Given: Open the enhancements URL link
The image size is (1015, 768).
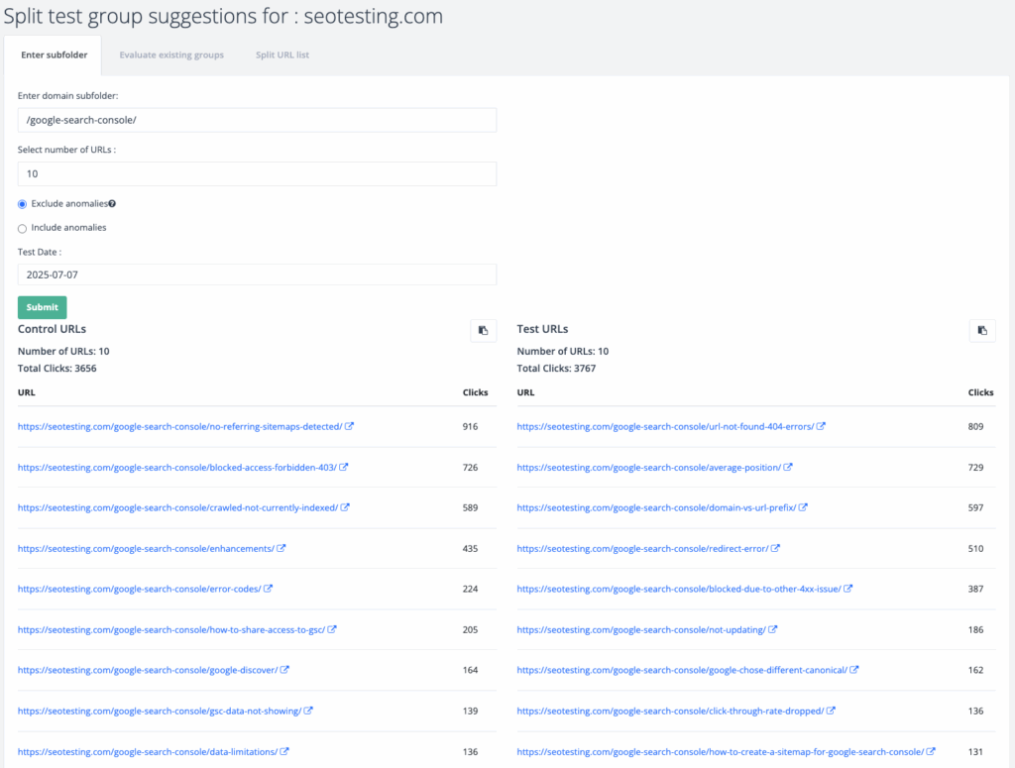Looking at the screenshot, I should tap(147, 549).
